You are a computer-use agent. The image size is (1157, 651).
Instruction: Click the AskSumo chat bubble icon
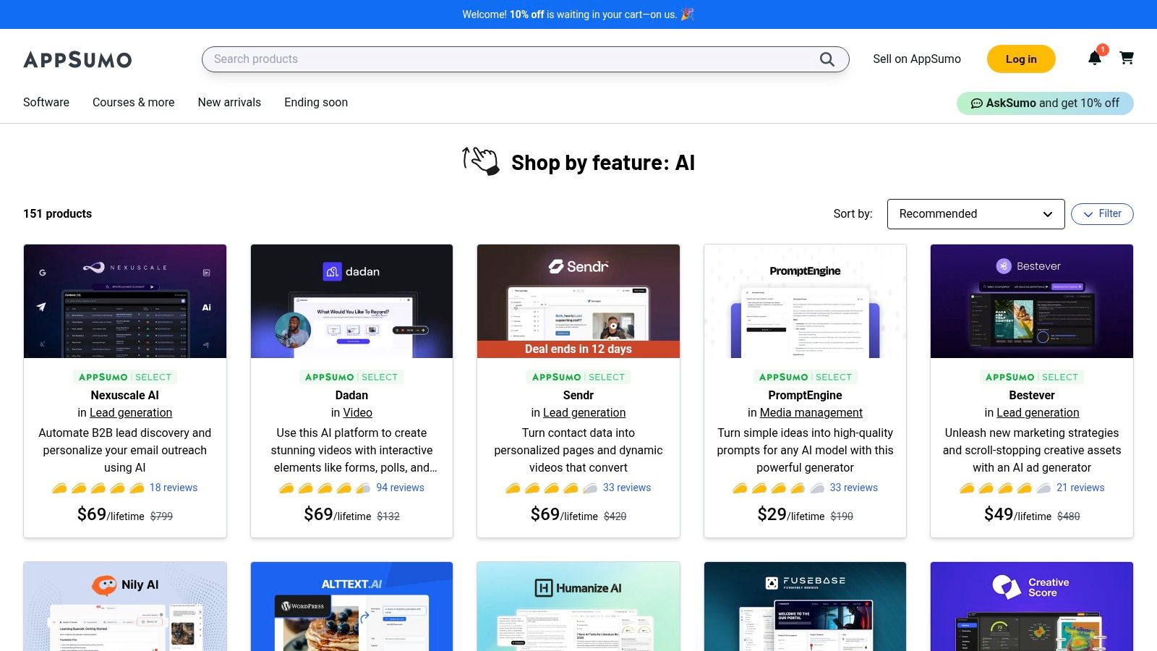[x=978, y=103]
